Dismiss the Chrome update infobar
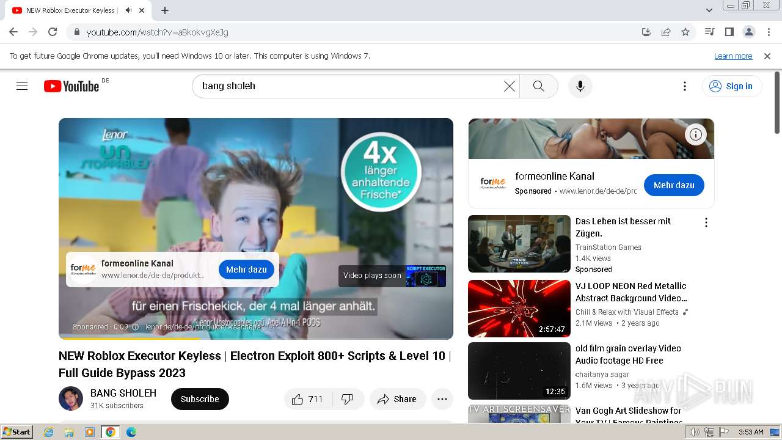The height and width of the screenshot is (440, 782). click(767, 56)
